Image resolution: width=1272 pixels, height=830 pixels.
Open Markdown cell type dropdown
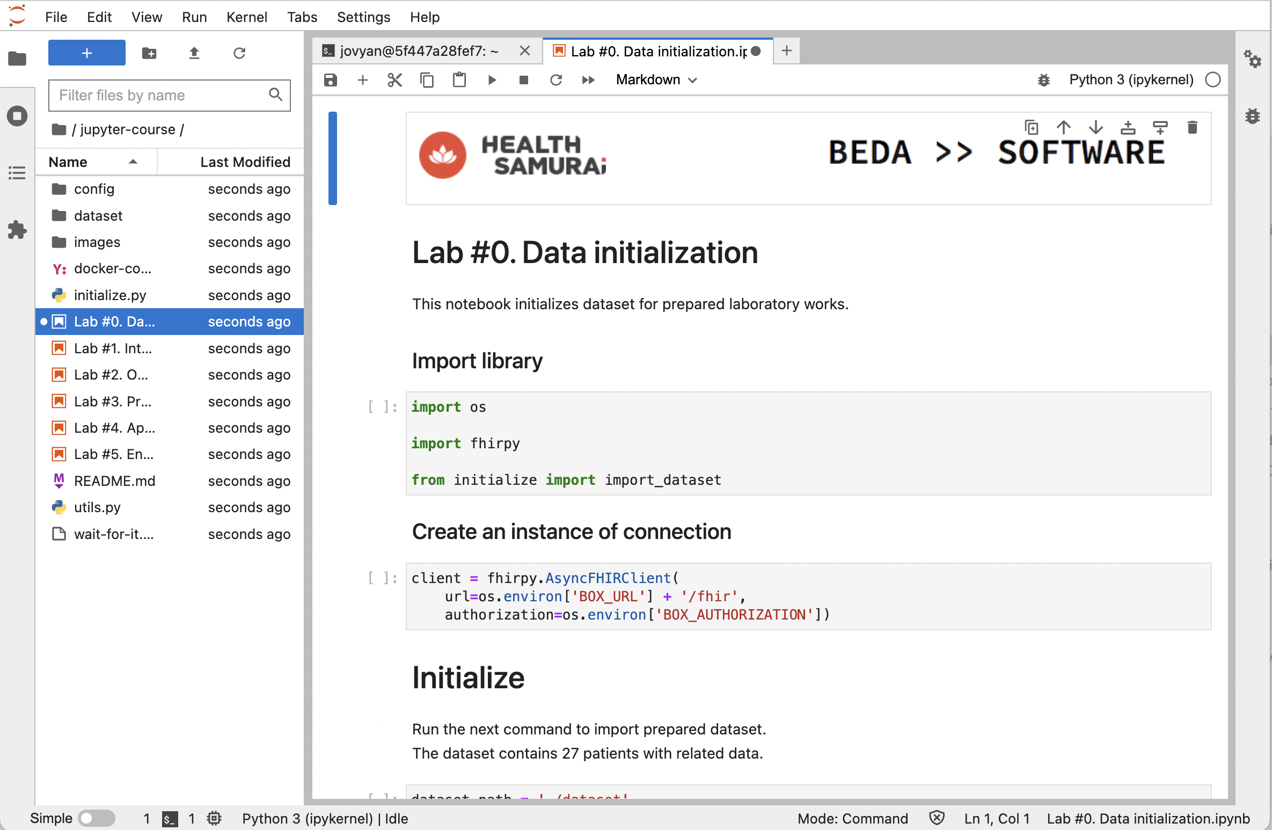pos(656,80)
